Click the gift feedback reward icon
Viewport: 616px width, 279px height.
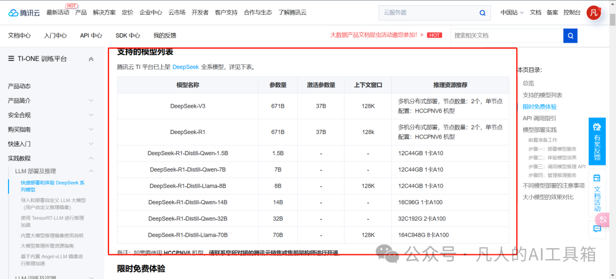click(597, 127)
